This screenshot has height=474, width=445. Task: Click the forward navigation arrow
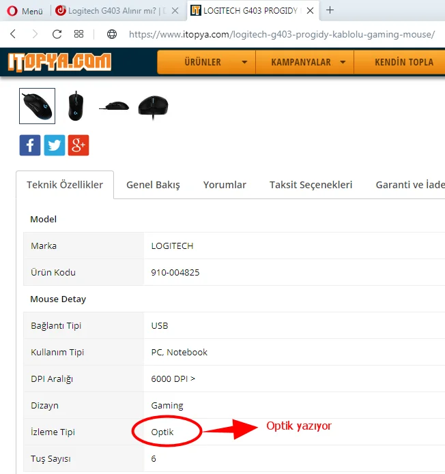(35, 34)
